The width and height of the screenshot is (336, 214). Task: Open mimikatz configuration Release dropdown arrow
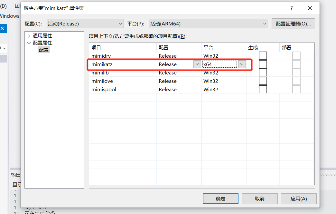(x=197, y=64)
